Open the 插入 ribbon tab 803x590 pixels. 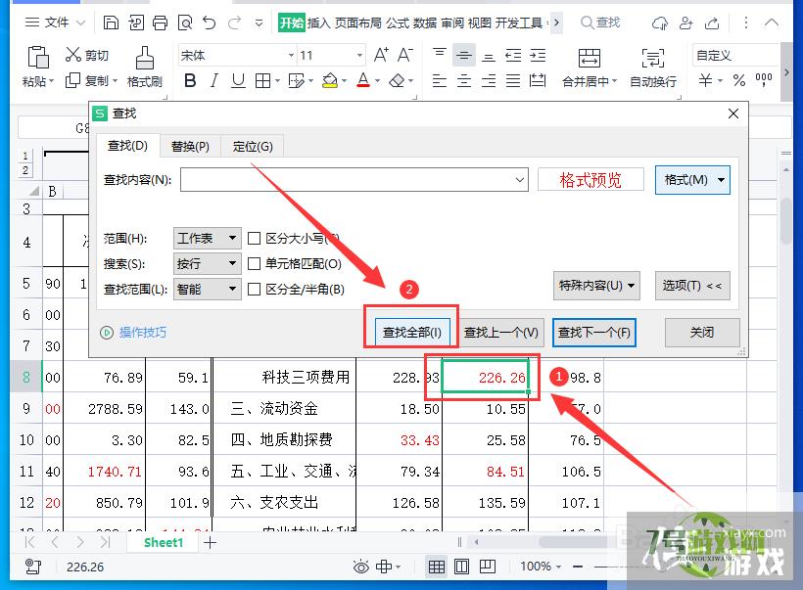pos(318,23)
